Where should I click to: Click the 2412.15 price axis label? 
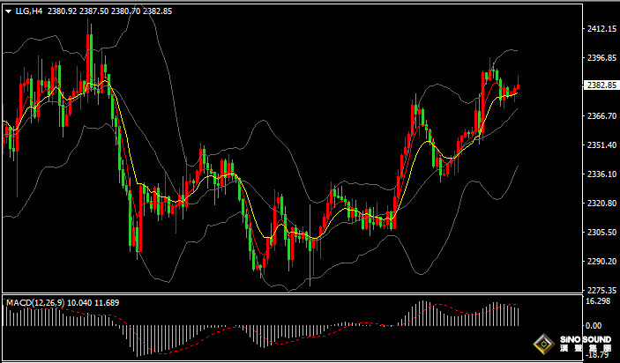(x=601, y=29)
